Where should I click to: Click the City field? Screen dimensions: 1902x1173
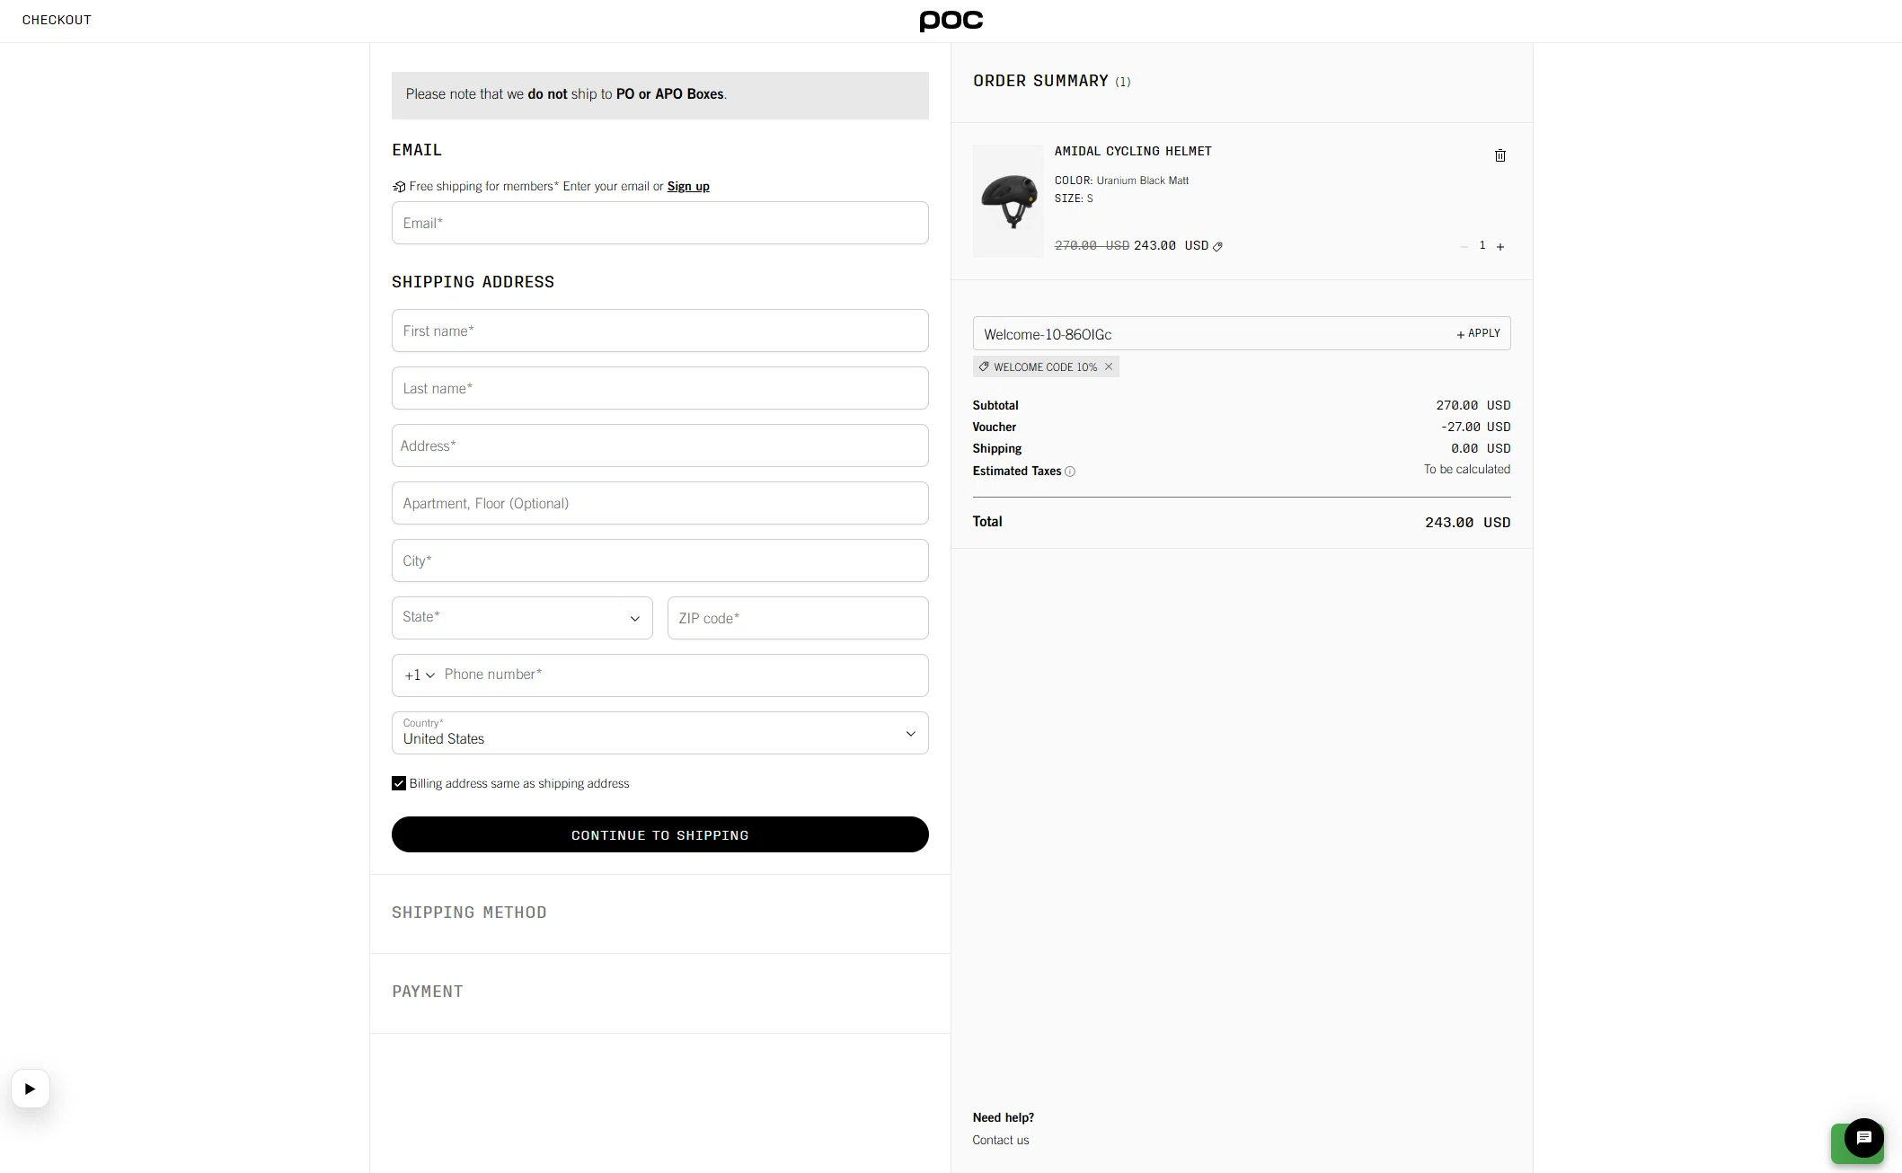[x=659, y=560]
